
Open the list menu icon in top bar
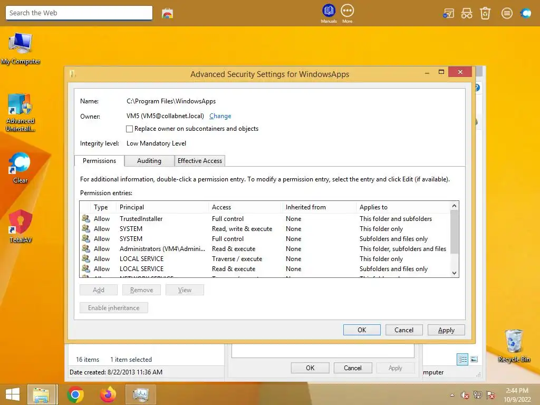click(507, 13)
